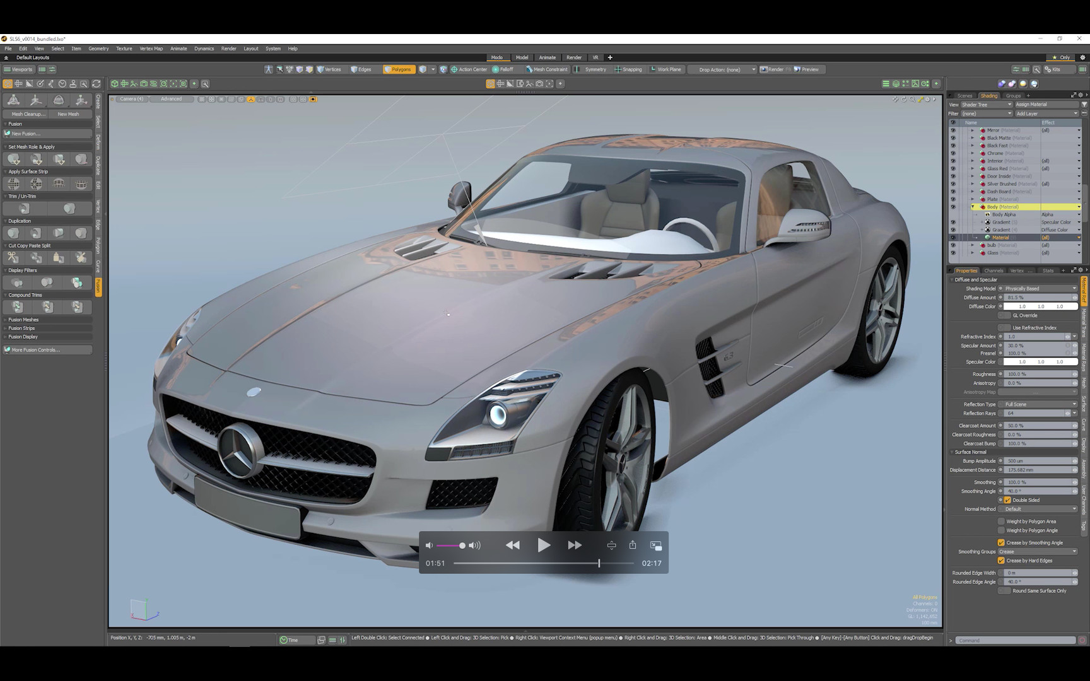Click the video player progress bar
The height and width of the screenshot is (681, 1090).
(x=544, y=563)
